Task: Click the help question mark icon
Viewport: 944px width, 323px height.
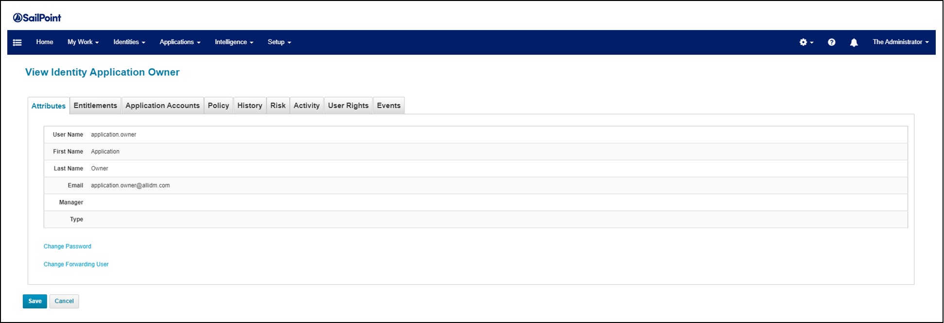Action: 831,42
